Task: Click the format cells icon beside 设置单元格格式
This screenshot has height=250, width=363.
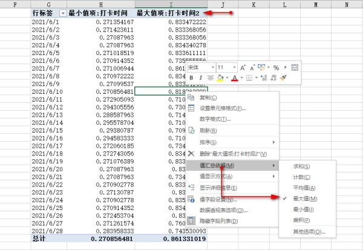Action: [x=191, y=108]
